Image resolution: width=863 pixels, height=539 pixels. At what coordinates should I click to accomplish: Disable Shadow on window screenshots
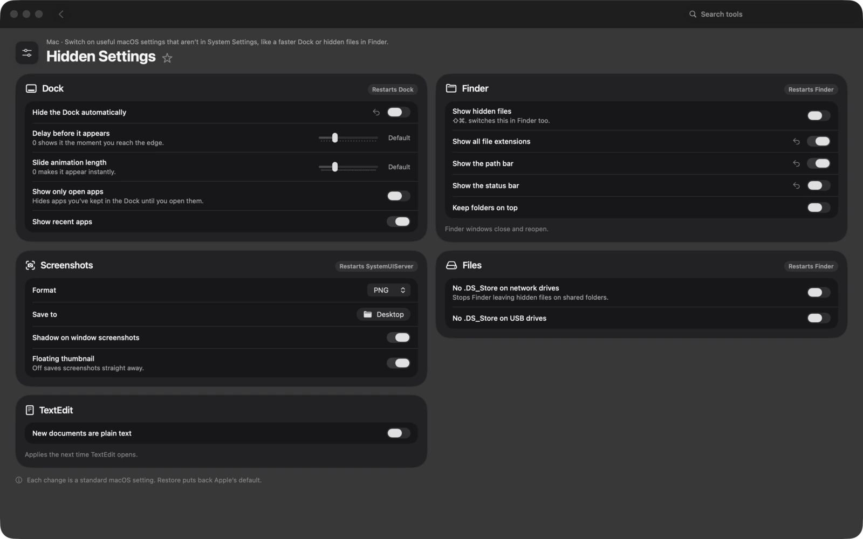pyautogui.click(x=399, y=337)
